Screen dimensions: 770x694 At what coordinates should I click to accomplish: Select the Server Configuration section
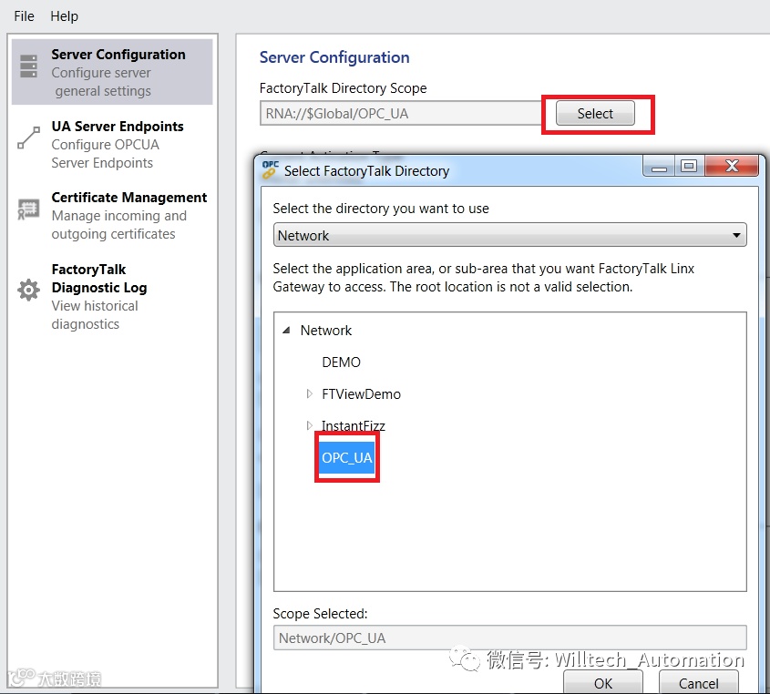pos(112,72)
